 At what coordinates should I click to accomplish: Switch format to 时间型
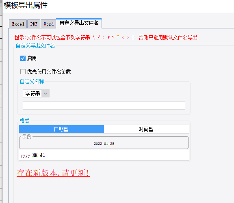click(146, 129)
